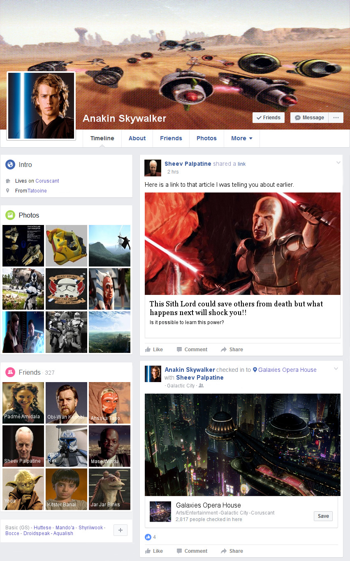Open the Aqualish language link

tap(63, 533)
